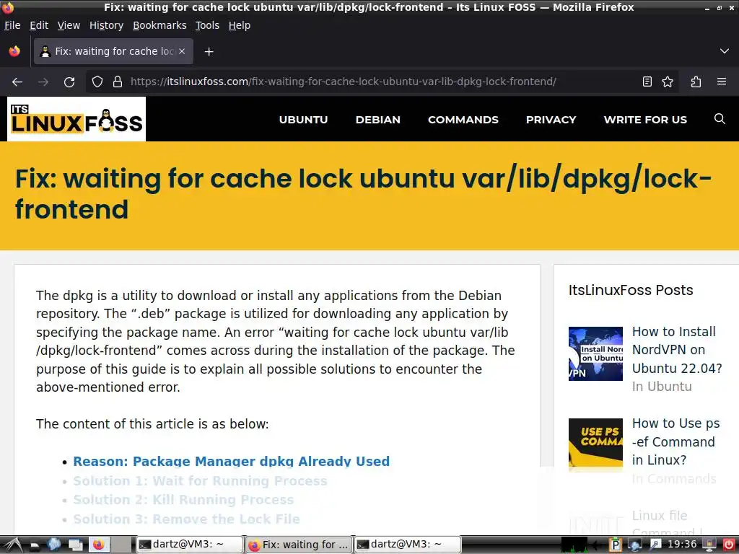Screen dimensions: 739x554
Task: Click the URL address field
Action: (343, 82)
